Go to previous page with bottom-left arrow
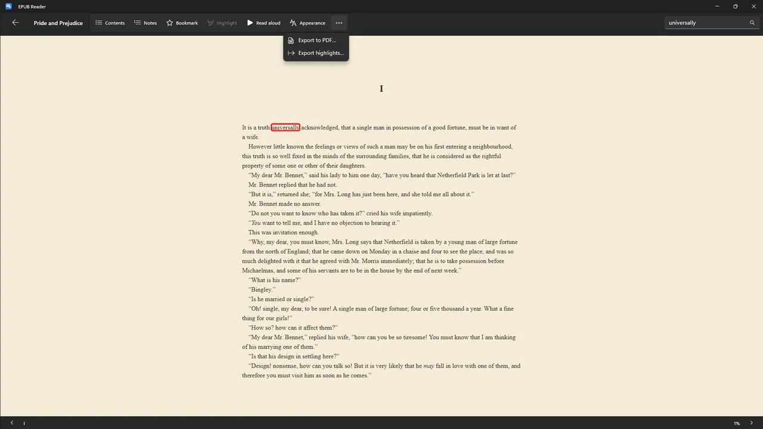Image resolution: width=763 pixels, height=429 pixels. click(x=11, y=423)
